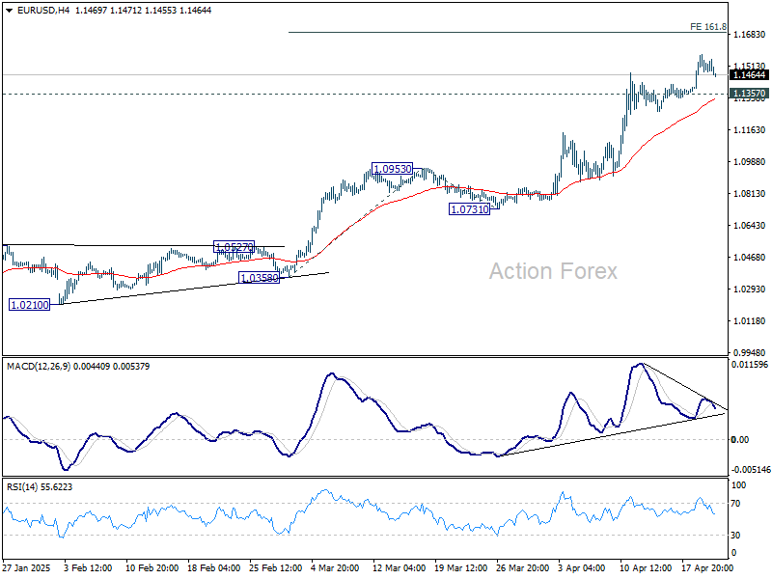Click the RSI(14) 55.6223 indicator label
Image resolution: width=772 pixels, height=579 pixels.
tap(40, 487)
